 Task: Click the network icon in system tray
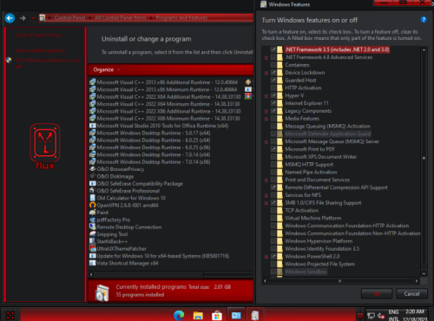(371, 316)
